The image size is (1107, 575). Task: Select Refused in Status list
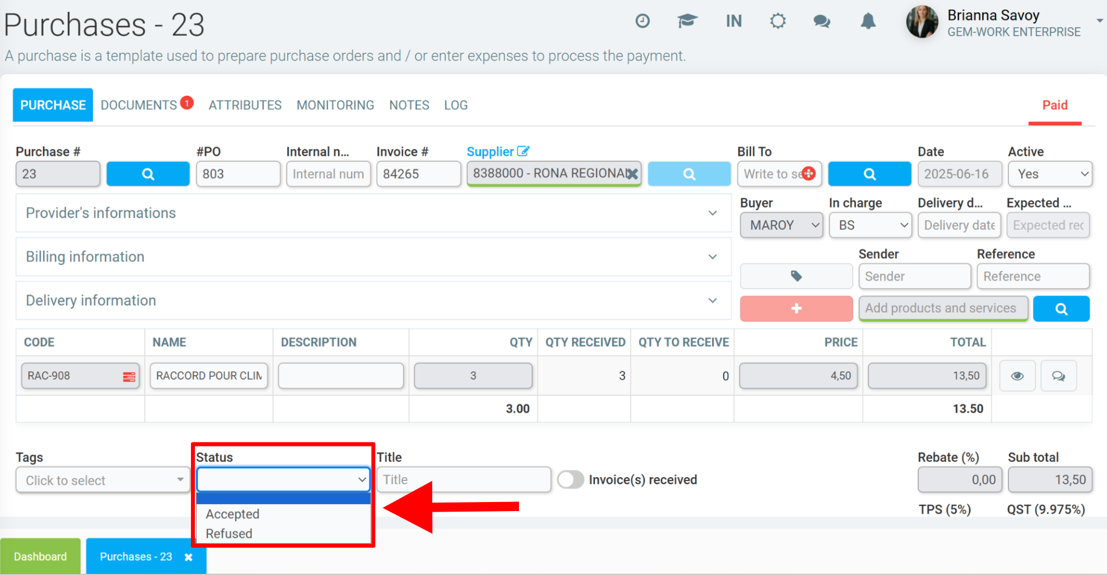pos(283,534)
